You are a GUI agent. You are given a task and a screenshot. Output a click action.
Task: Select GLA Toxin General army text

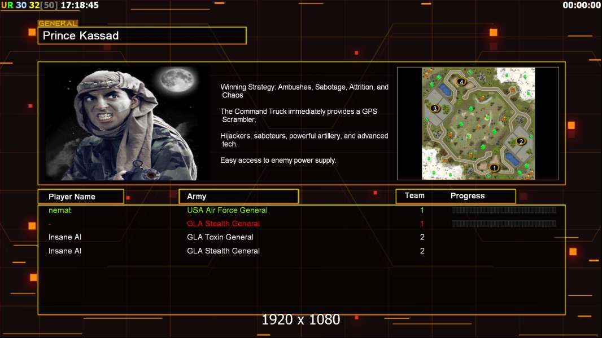(x=220, y=237)
